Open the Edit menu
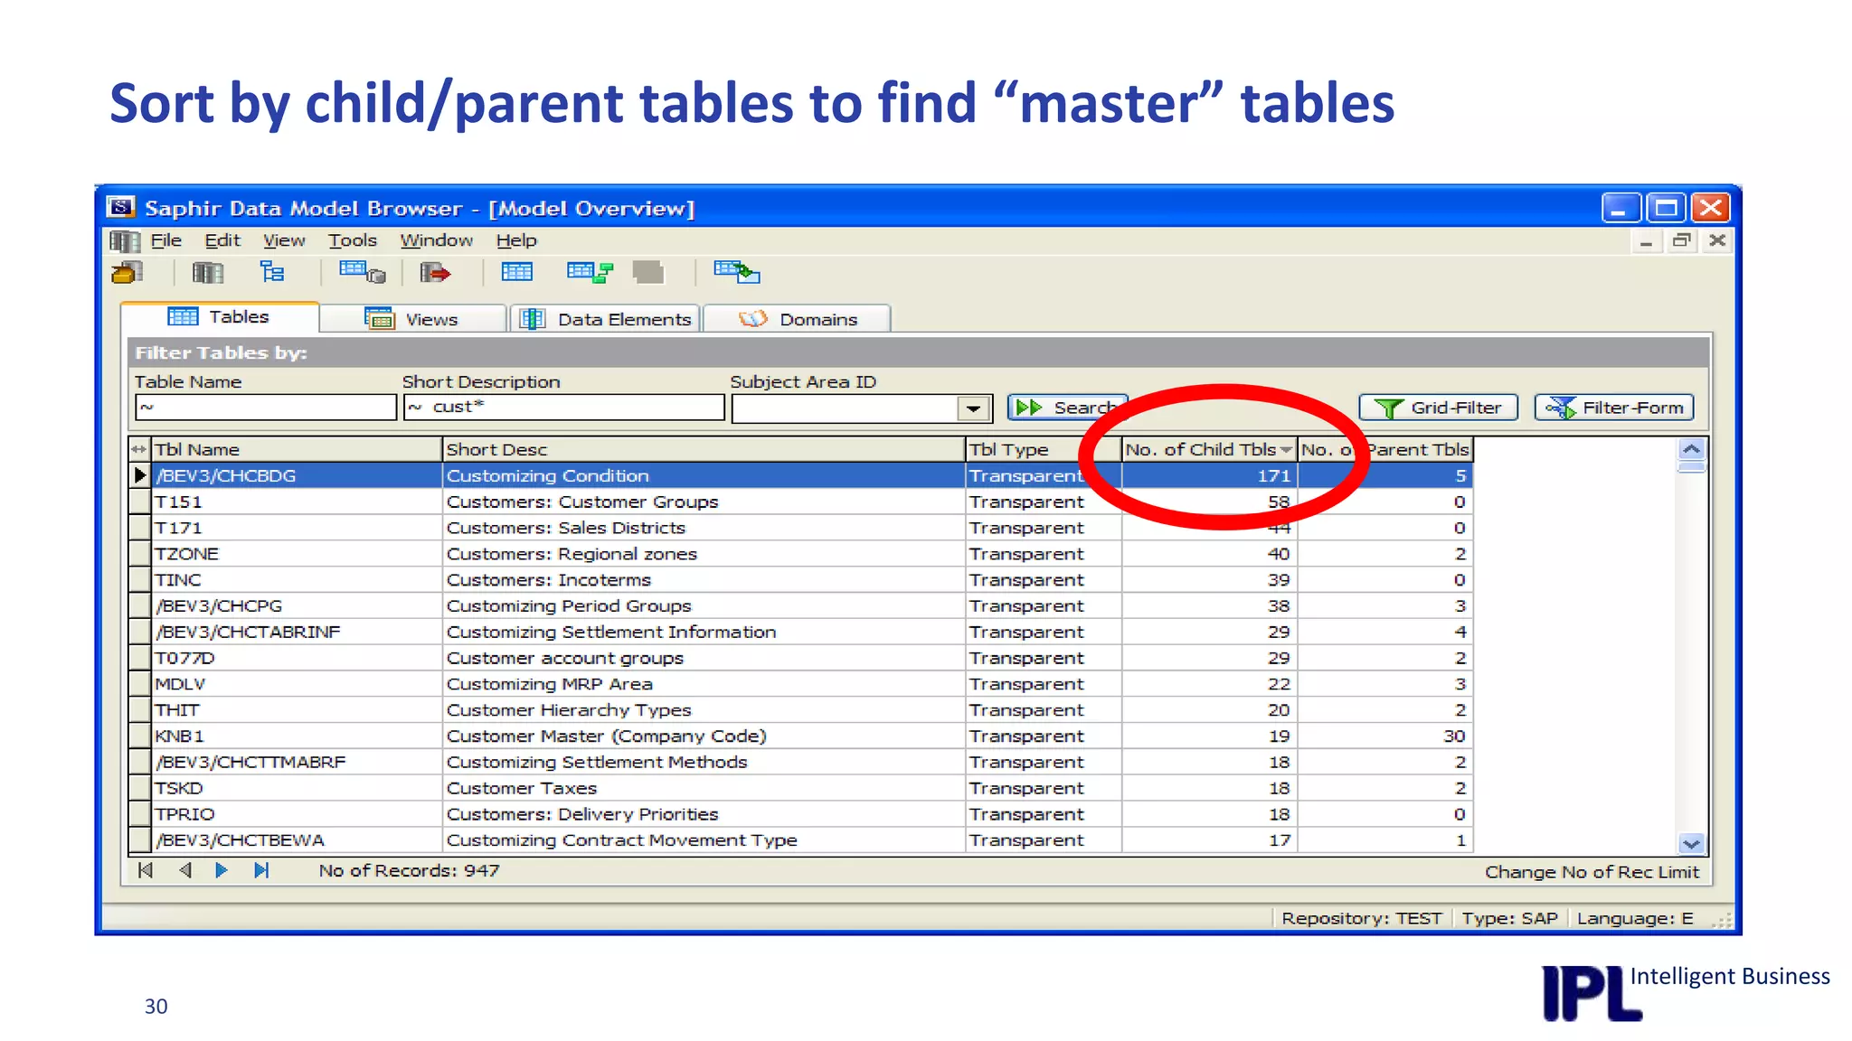The height and width of the screenshot is (1041, 1852). click(x=222, y=240)
